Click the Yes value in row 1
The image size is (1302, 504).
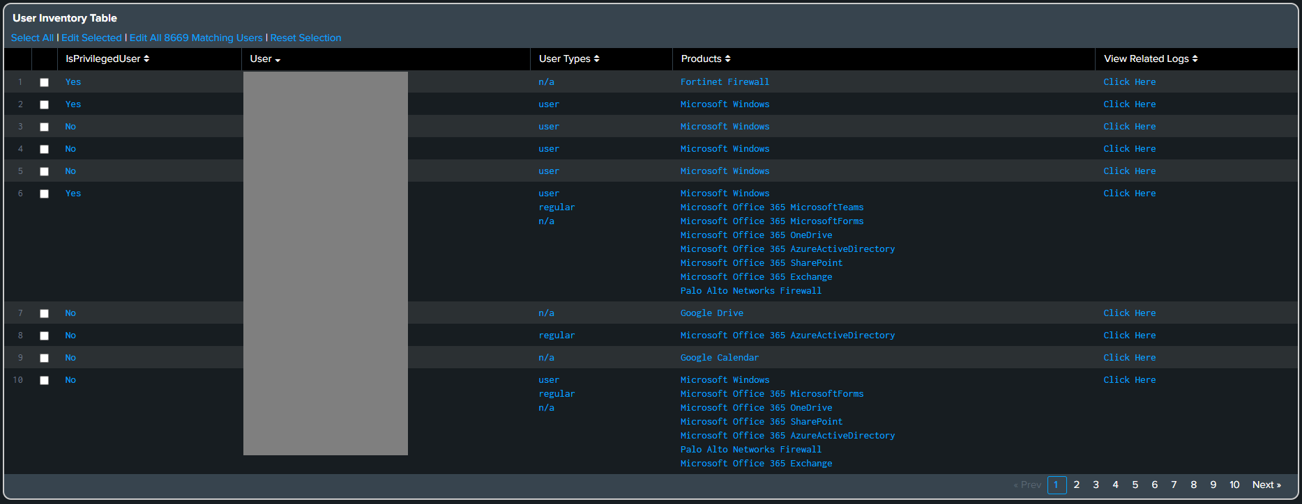[x=73, y=82]
